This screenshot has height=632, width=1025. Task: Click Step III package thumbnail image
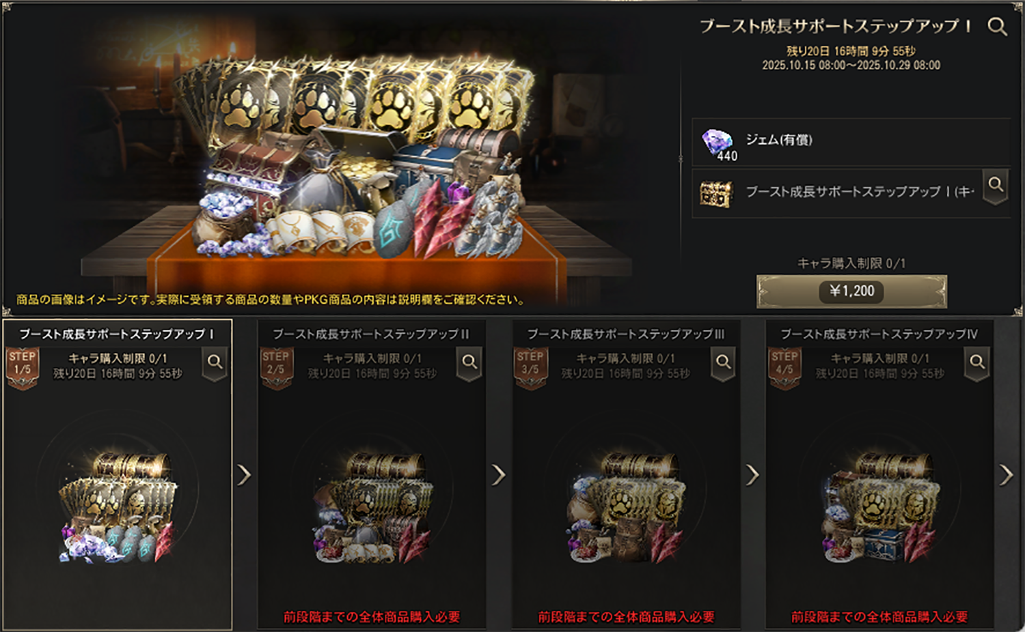[x=625, y=506]
